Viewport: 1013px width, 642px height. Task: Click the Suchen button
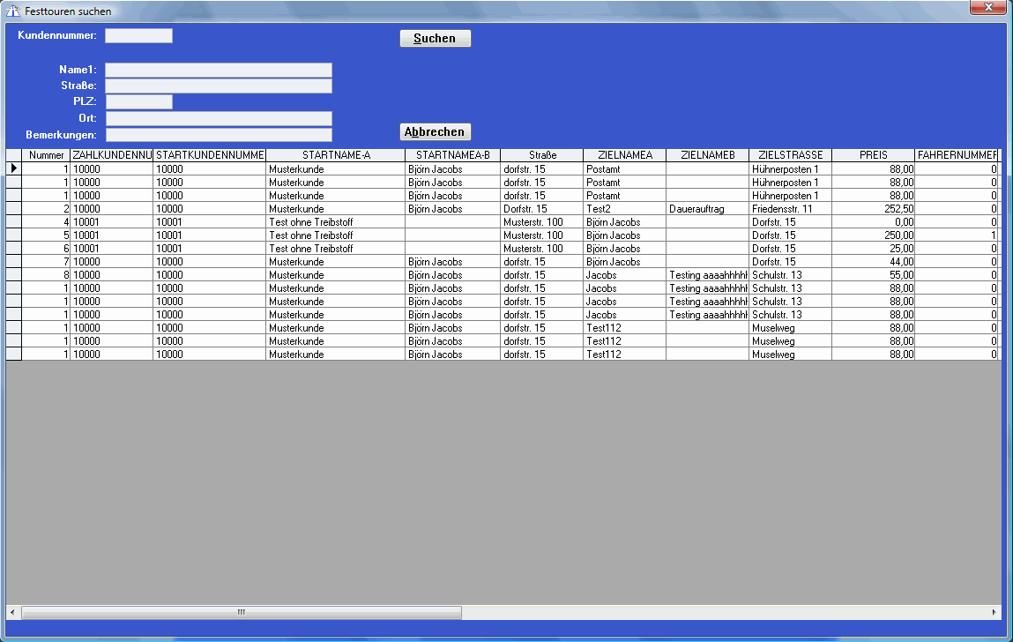tap(435, 39)
